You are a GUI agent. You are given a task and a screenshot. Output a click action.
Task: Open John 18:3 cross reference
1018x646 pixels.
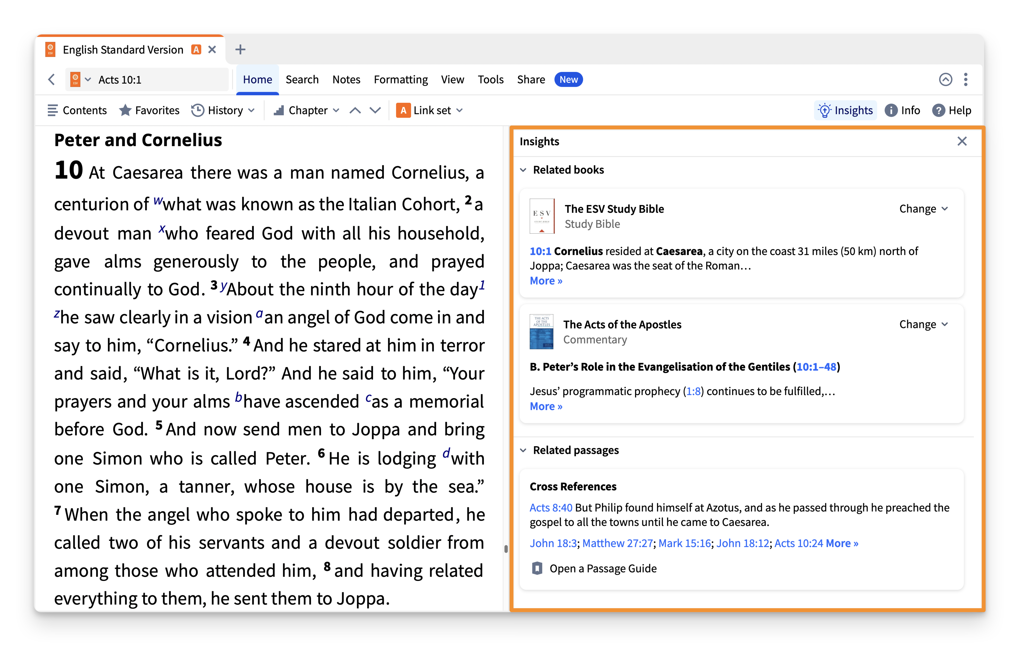[x=553, y=543]
